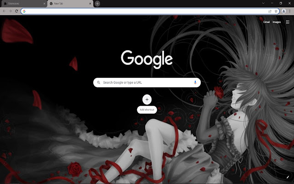294x184 pixels.
Task: Switch to the Extensions tab
Action: 23,4
